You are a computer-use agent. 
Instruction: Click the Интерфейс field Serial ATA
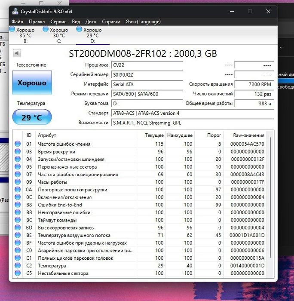[x=147, y=84]
